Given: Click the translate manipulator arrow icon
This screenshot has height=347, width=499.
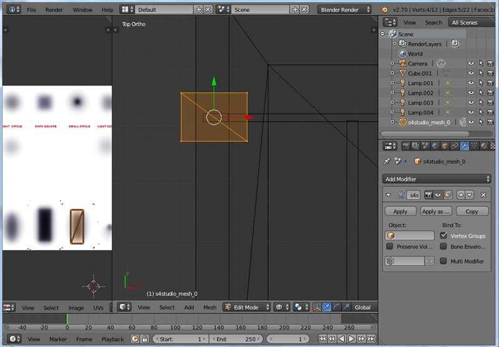Looking at the screenshot, I should pyautogui.click(x=327, y=307).
